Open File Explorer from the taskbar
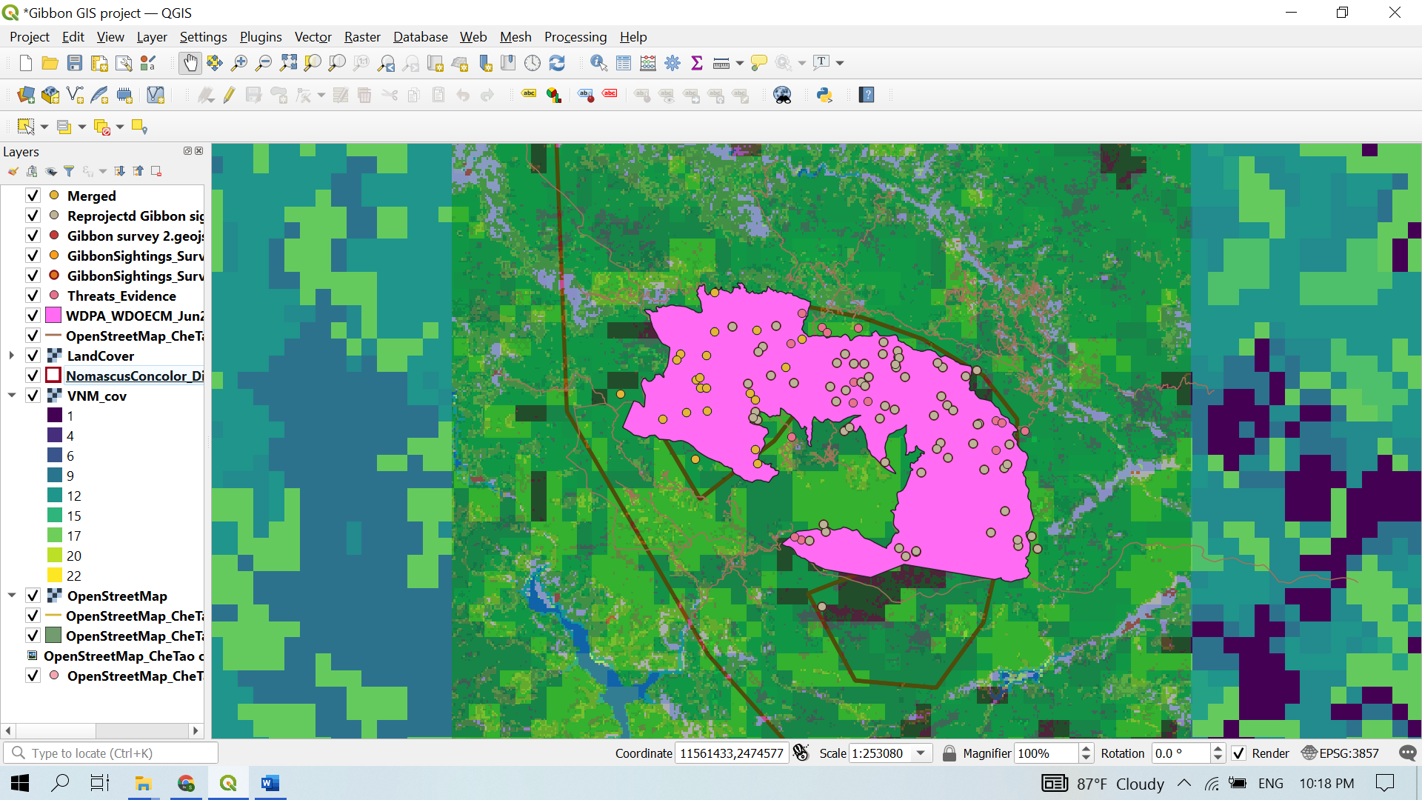Viewport: 1422px width, 800px height. click(143, 783)
